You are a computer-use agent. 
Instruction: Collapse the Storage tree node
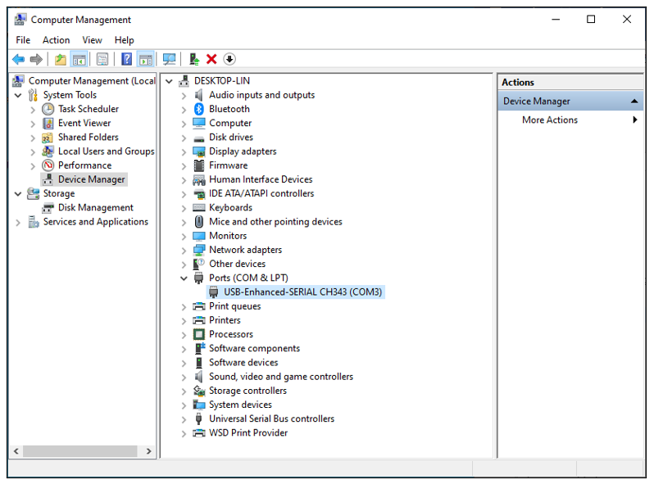pyautogui.click(x=18, y=194)
